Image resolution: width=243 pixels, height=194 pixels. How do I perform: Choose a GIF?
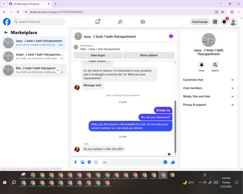point(96,162)
